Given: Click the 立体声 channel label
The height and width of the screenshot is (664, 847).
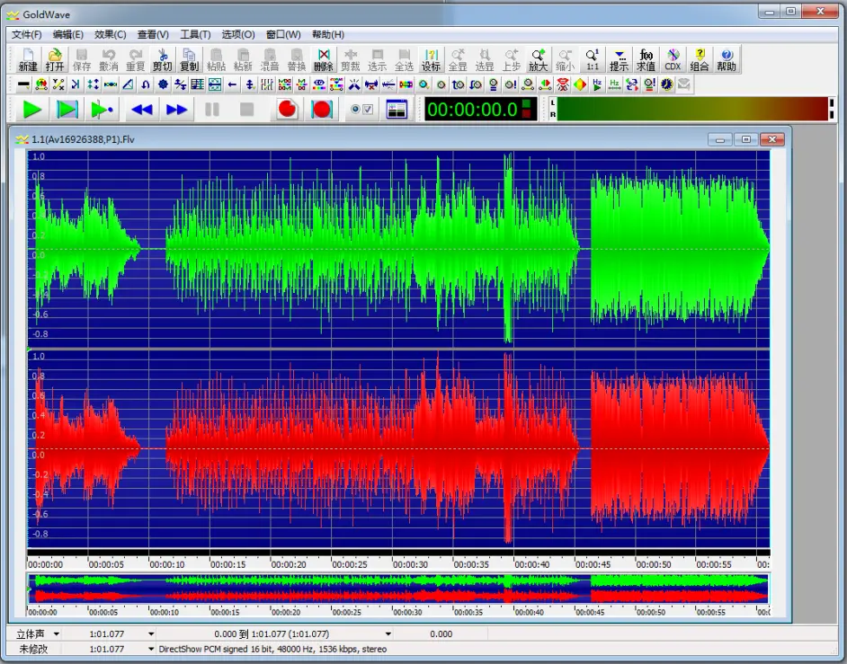Looking at the screenshot, I should click(31, 634).
